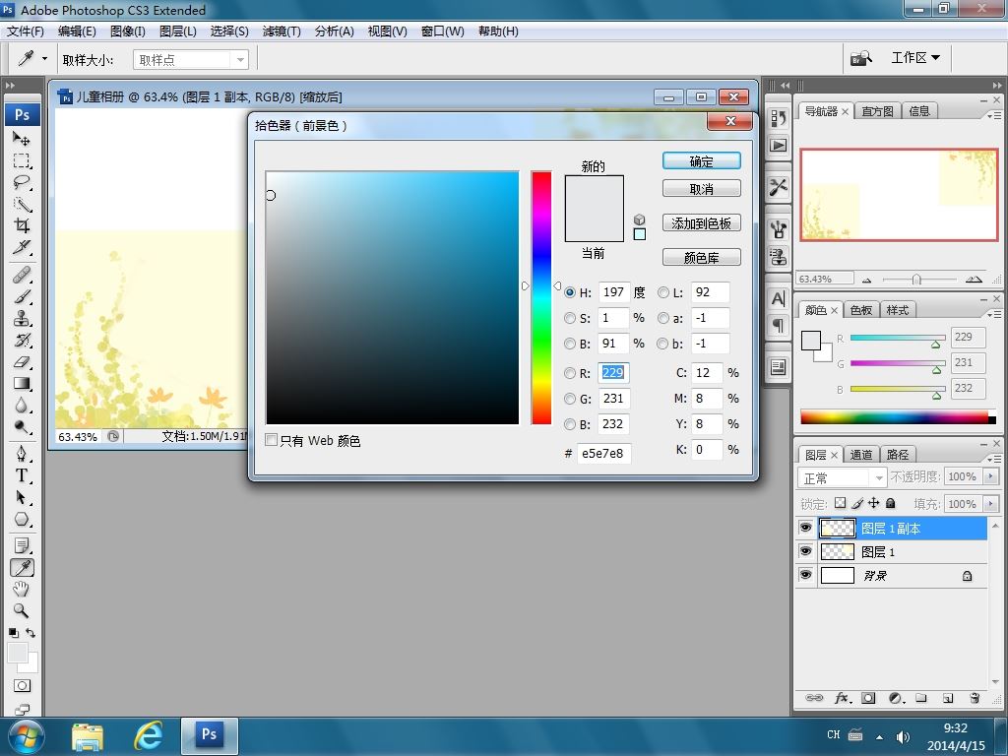
Task: Enable 只有 Web 颜色 checkbox
Action: coord(272,440)
